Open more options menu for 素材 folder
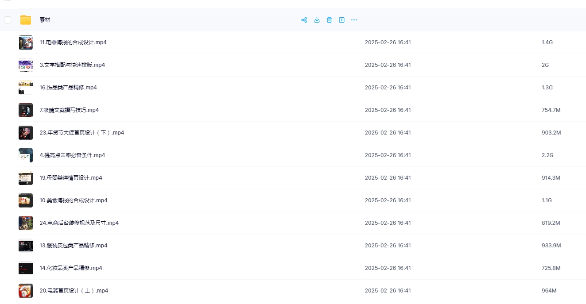Viewport: 586px width, 304px height. coord(354,20)
